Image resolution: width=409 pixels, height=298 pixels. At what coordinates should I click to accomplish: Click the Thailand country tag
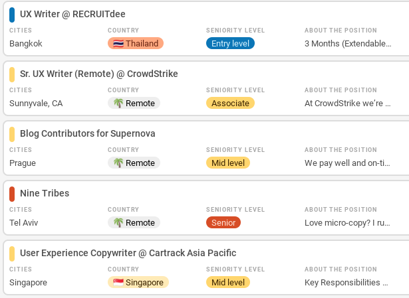coord(136,44)
